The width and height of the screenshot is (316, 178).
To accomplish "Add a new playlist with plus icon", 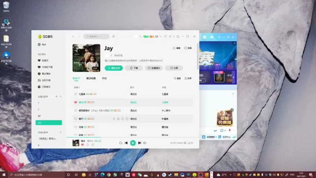I will point(56,97).
